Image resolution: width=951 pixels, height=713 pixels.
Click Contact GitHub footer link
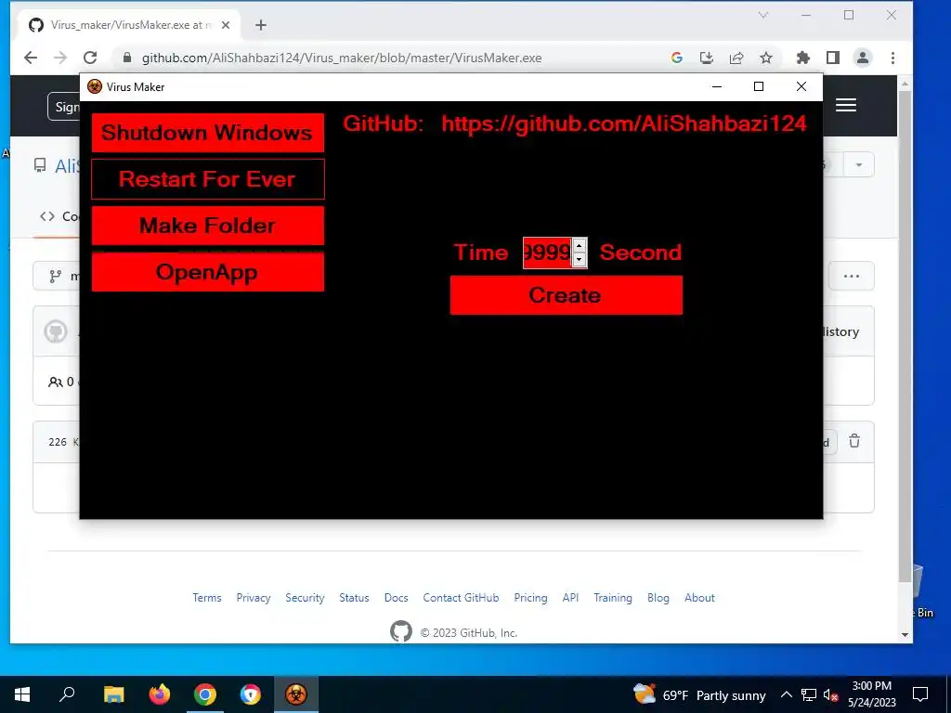[461, 598]
